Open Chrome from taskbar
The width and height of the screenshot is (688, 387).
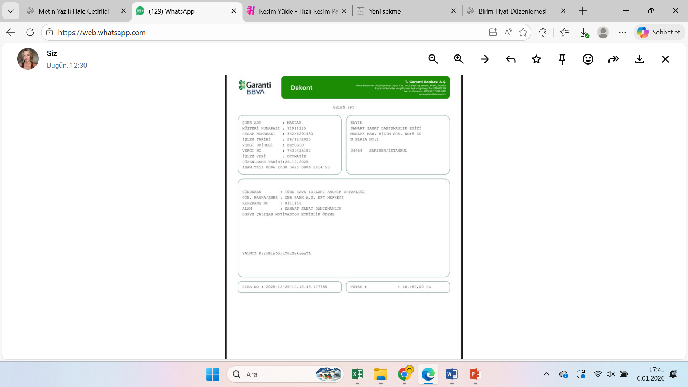tap(405, 374)
